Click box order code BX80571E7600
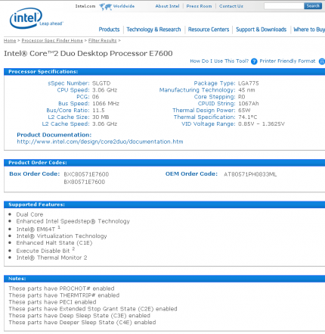This screenshot has height=334, width=325. [85, 182]
